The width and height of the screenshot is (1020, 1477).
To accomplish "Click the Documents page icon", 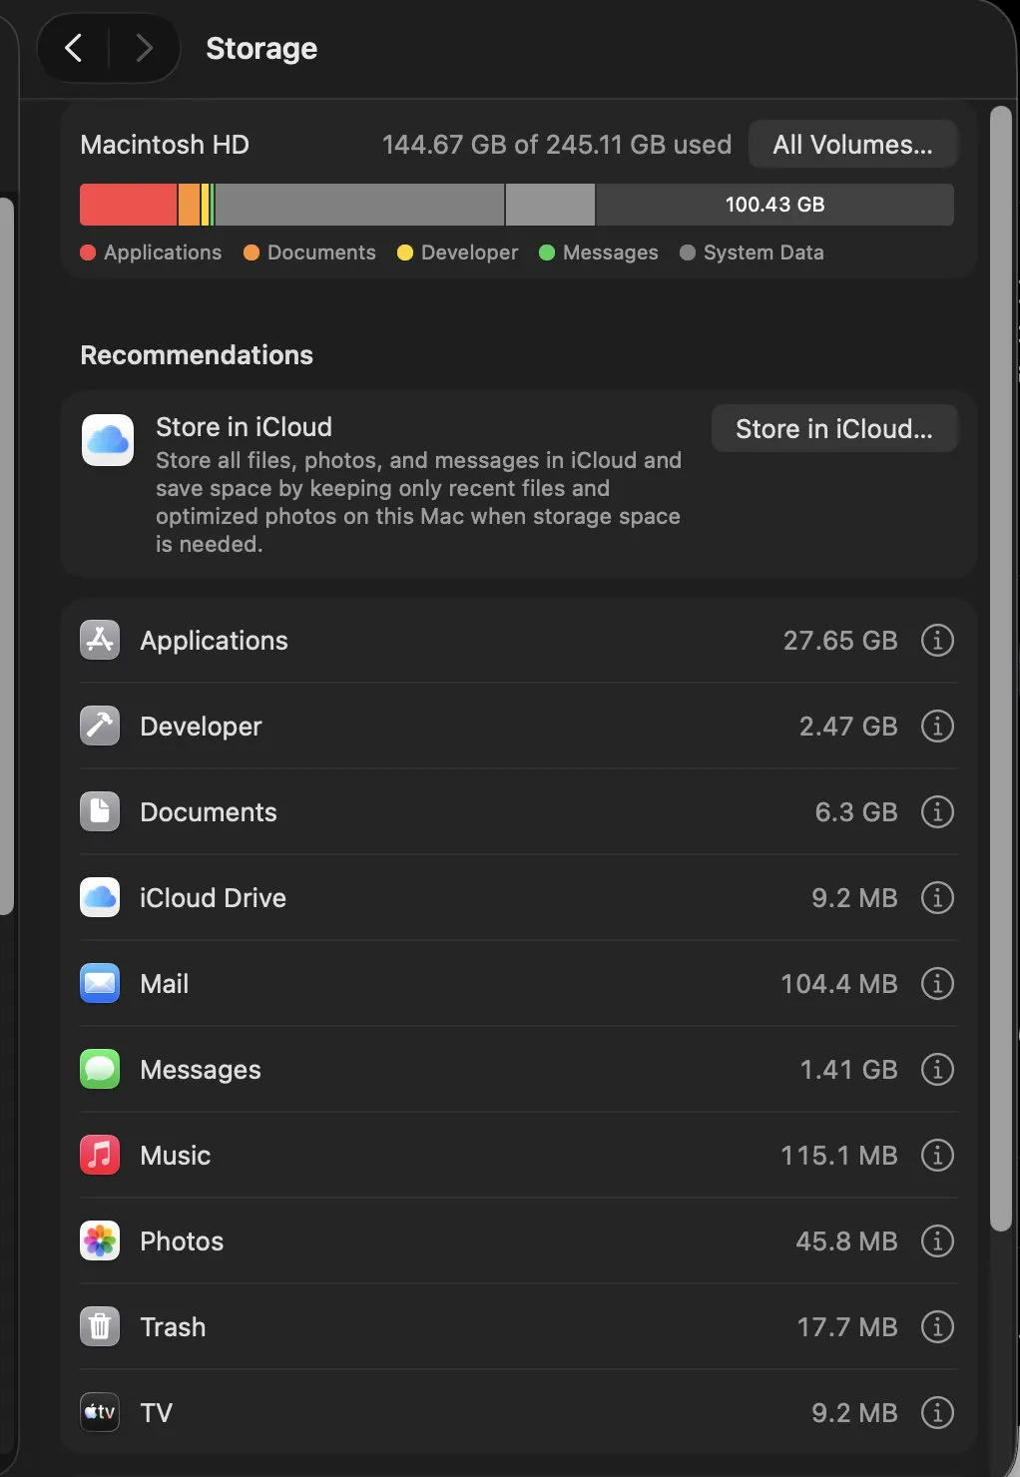I will (100, 811).
